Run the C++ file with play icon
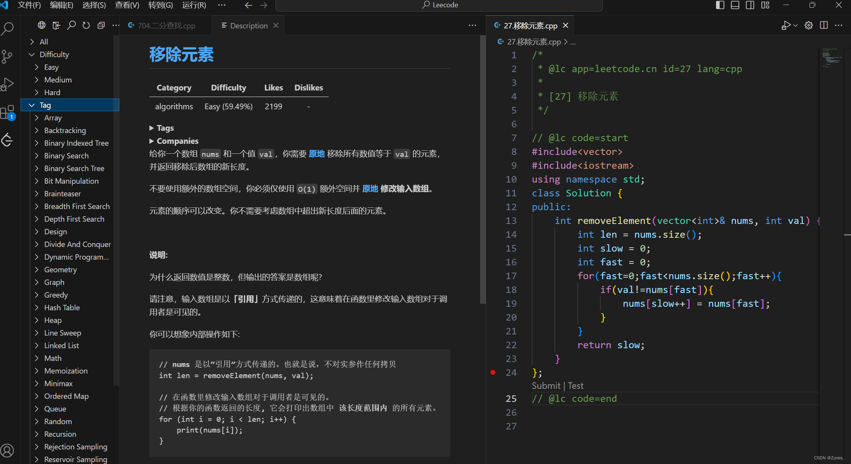The height and width of the screenshot is (464, 851). click(x=785, y=25)
